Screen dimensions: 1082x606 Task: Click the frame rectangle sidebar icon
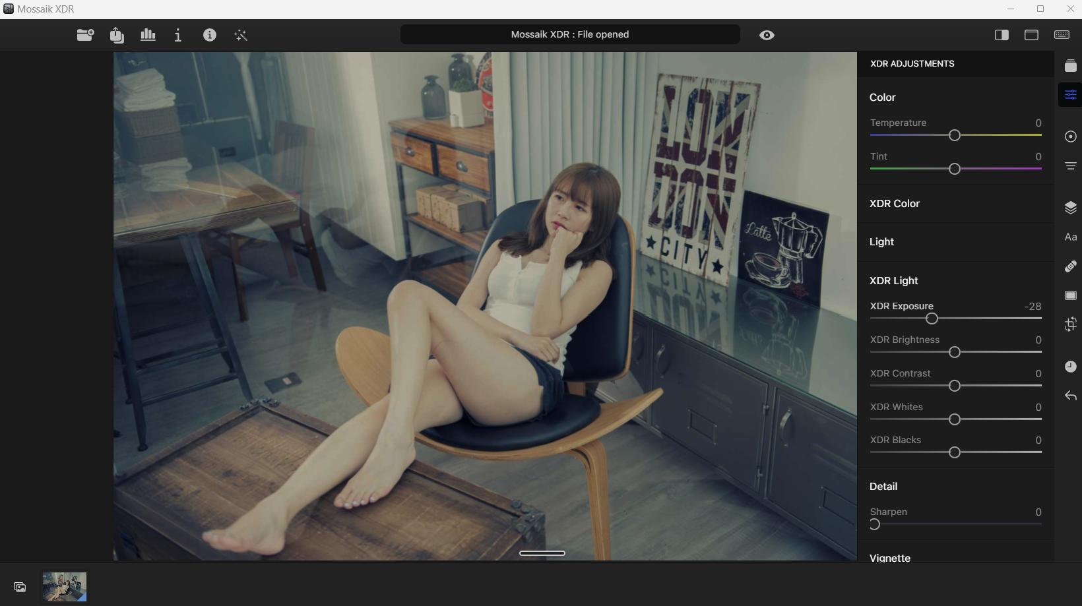[1071, 295]
